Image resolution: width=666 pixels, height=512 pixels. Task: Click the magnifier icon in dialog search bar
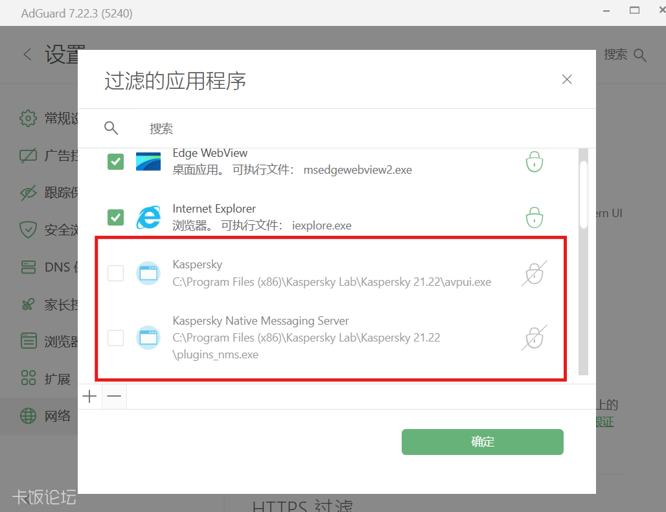(x=111, y=128)
